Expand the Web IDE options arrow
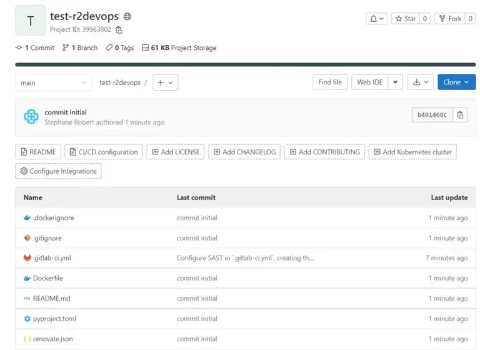The height and width of the screenshot is (350, 480). click(395, 82)
